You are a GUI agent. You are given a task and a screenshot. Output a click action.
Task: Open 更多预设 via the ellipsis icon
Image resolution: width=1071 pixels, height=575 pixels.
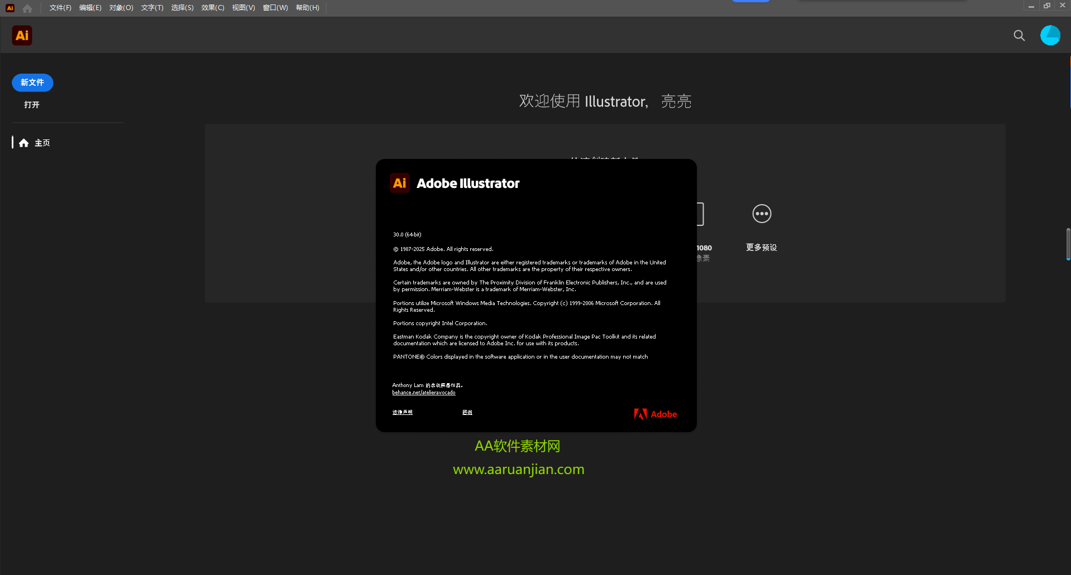pyautogui.click(x=761, y=214)
